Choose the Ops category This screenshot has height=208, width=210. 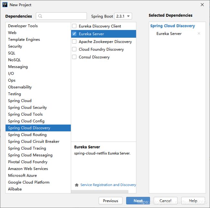click(38, 80)
